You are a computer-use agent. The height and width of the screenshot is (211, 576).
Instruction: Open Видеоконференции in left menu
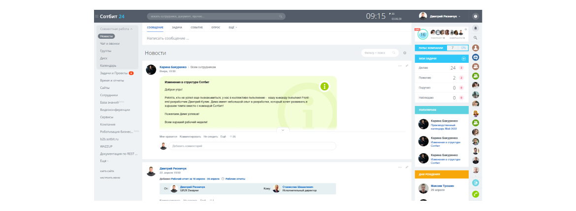coord(115,110)
